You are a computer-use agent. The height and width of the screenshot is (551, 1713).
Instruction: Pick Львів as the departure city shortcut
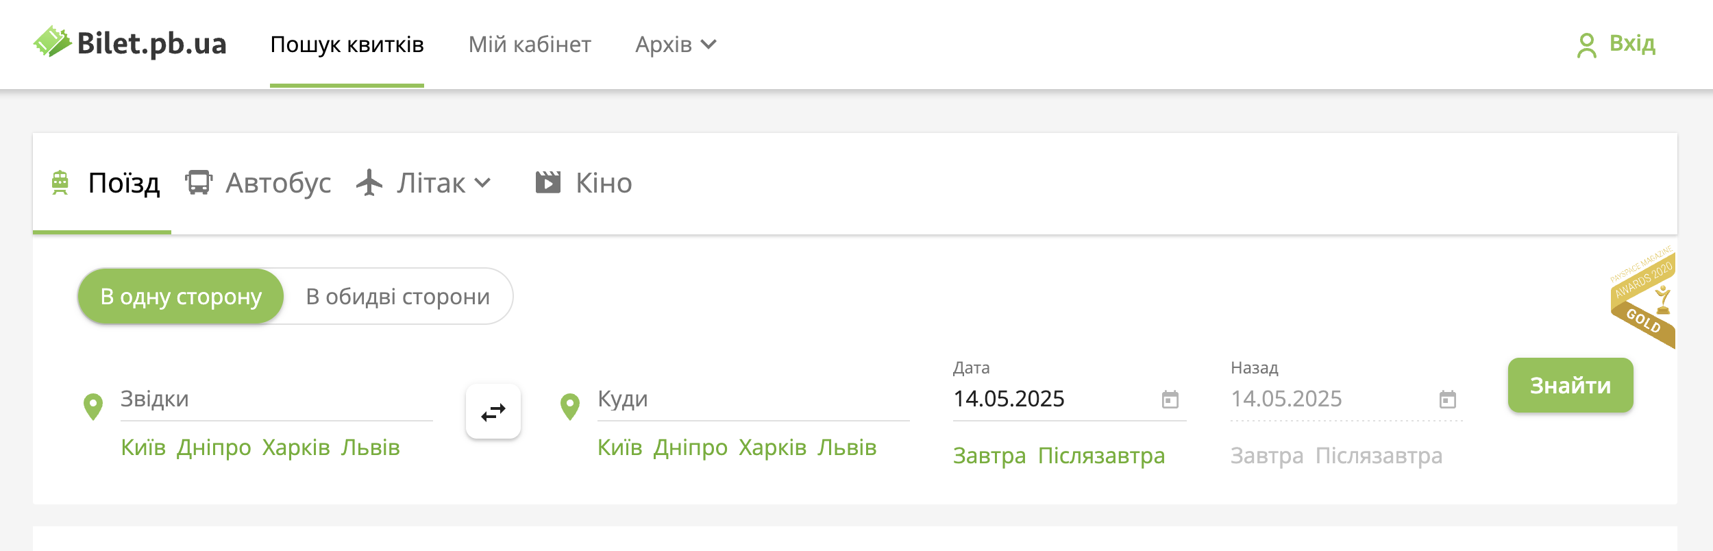click(x=371, y=448)
